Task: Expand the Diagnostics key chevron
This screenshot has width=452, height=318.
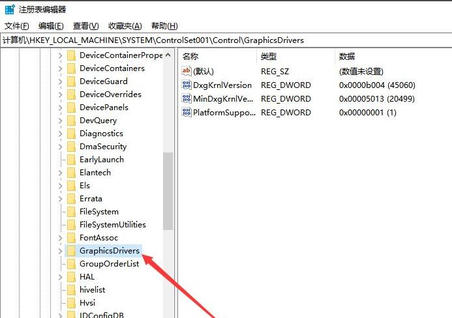Action: (60, 134)
